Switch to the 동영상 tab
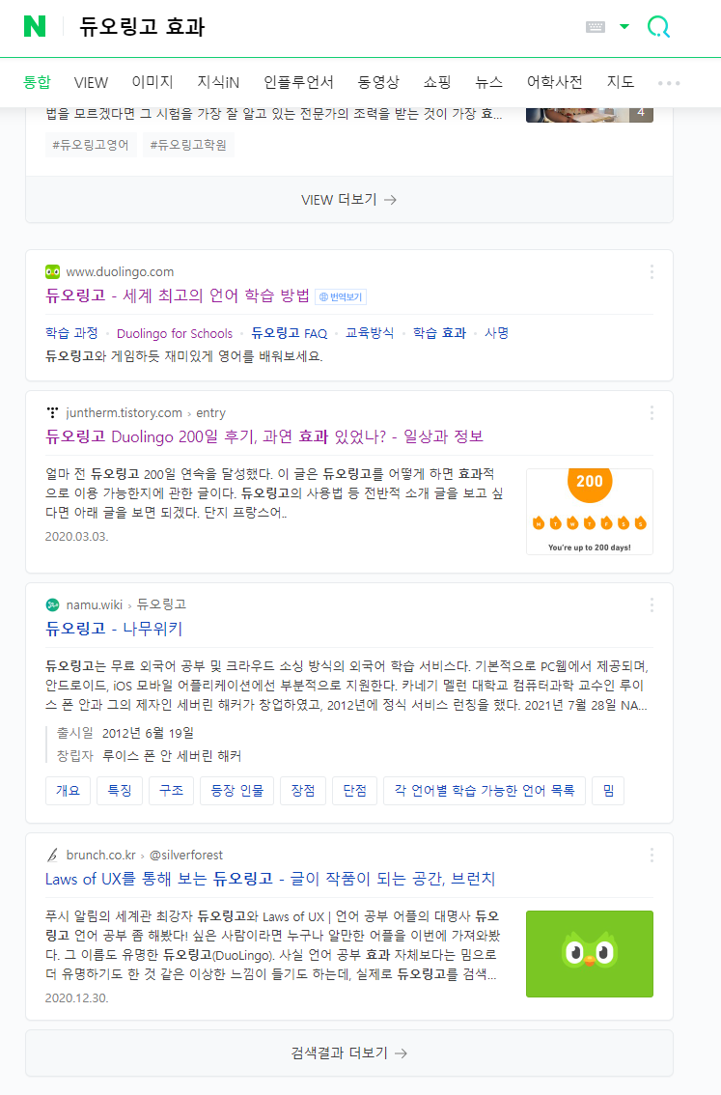 click(x=378, y=82)
